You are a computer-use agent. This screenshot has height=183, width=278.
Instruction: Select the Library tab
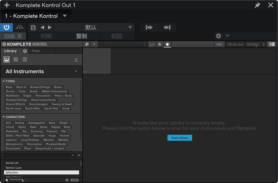coord(10,51)
